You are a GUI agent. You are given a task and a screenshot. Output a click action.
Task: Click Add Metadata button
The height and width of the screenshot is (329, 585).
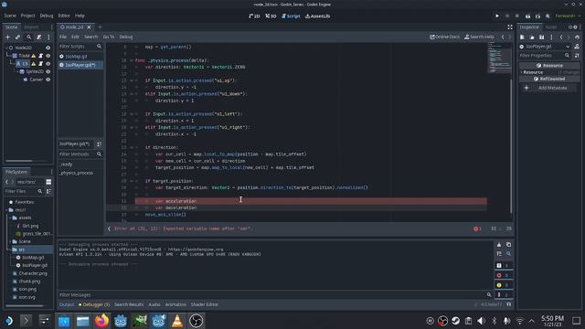pyautogui.click(x=549, y=88)
